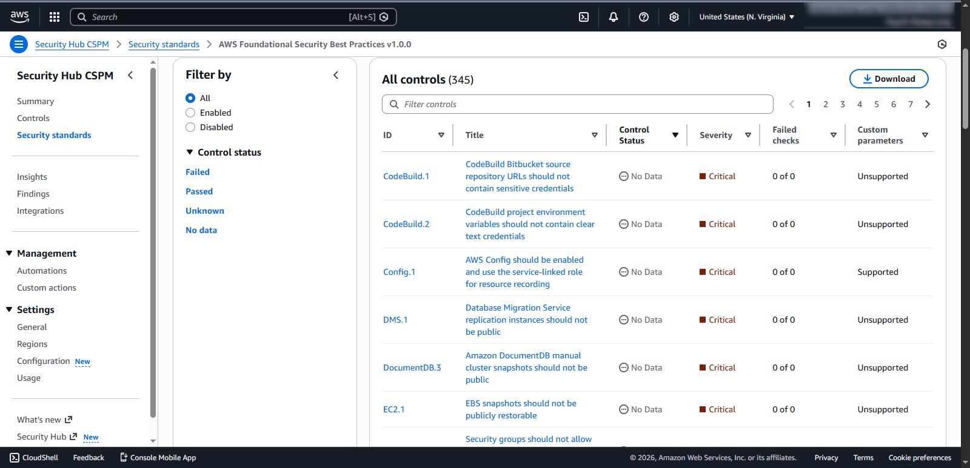Screen dimensions: 970x468
Task: Toggle the hamburger navigation menu
Action: click(19, 44)
